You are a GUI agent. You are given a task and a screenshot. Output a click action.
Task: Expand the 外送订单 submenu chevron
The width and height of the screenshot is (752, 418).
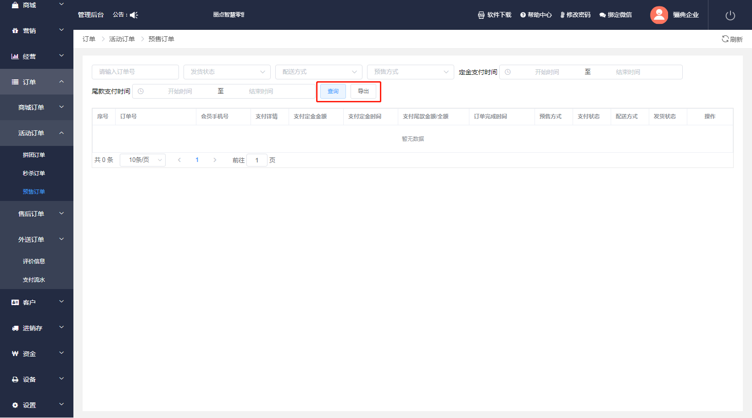coord(61,239)
